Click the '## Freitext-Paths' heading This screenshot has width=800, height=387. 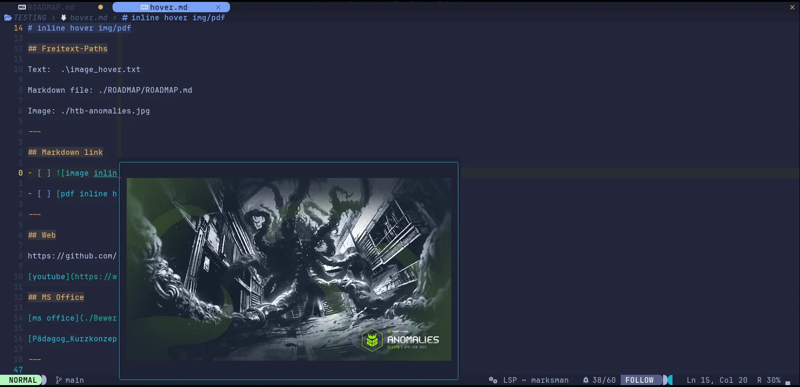[x=68, y=48]
